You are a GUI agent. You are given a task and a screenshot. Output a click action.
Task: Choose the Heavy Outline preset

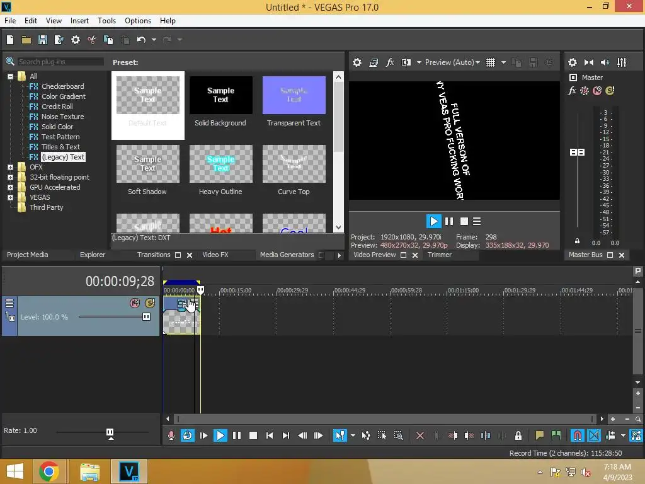coord(220,171)
